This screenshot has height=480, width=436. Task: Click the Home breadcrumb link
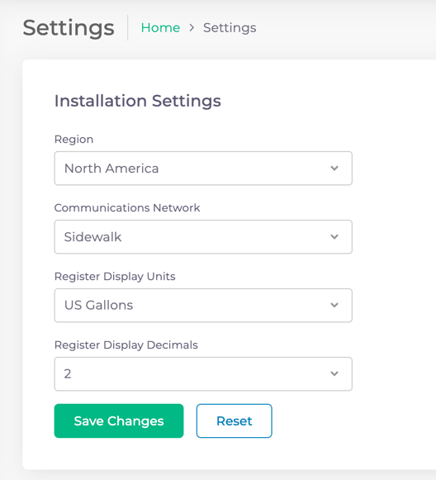click(160, 28)
